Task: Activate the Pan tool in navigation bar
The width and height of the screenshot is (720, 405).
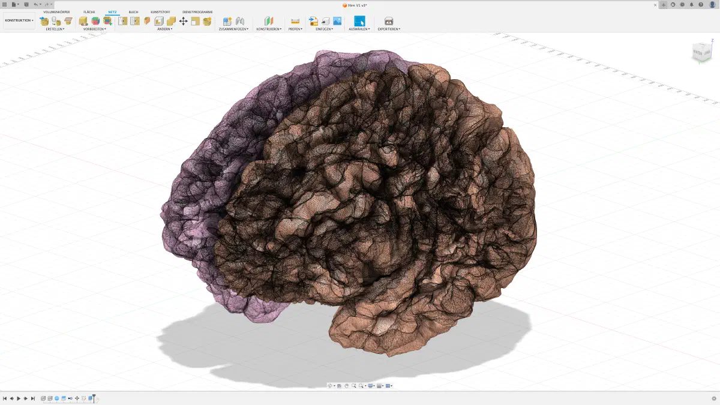Action: click(347, 386)
